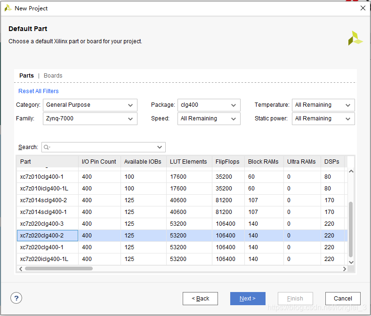Click LUT 53200 in xc7z020iclg400-1L row
371x316 pixels.
pyautogui.click(x=178, y=259)
